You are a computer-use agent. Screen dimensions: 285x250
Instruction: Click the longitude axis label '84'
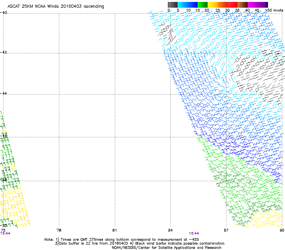click(170, 230)
